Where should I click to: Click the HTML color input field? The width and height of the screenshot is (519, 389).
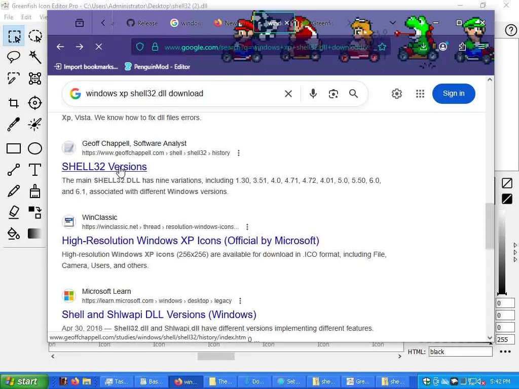[460, 352]
